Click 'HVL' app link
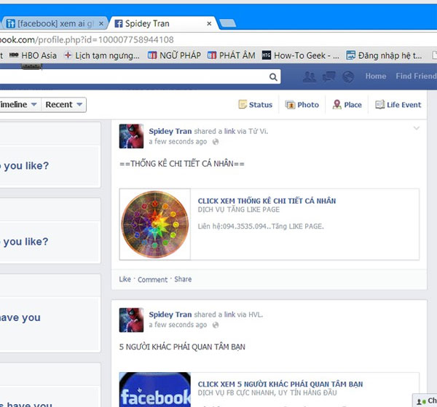 (256, 315)
